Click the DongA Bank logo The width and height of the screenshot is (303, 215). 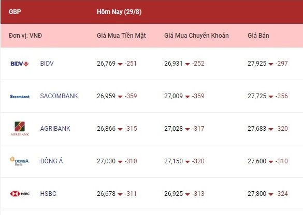19,161
